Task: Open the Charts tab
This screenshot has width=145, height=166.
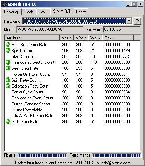Action: click(81, 12)
